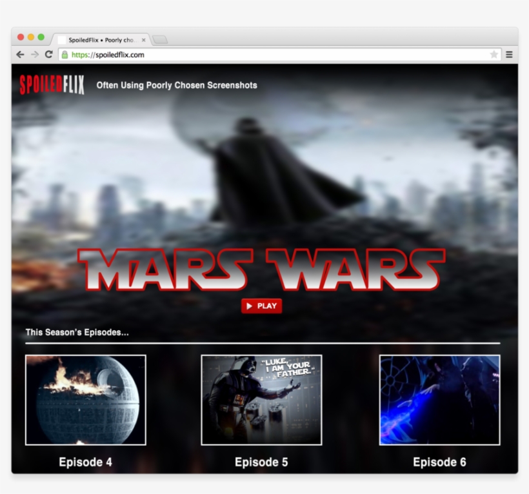Open a new tab
The width and height of the screenshot is (529, 494).
click(x=160, y=40)
